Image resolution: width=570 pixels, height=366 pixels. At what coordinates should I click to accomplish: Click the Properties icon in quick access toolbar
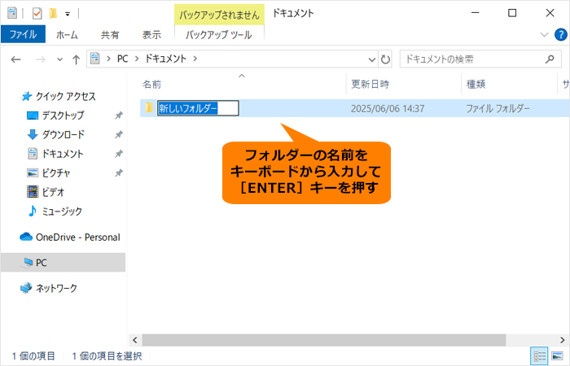[x=37, y=14]
